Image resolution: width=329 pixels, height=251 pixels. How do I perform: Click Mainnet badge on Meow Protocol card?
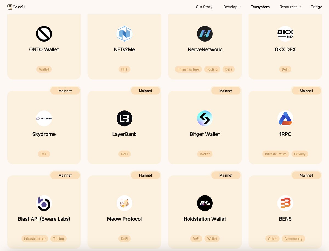point(145,176)
